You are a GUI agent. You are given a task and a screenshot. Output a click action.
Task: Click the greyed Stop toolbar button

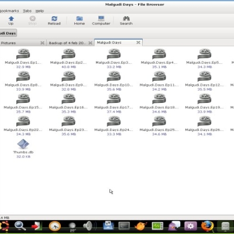tap(32, 20)
